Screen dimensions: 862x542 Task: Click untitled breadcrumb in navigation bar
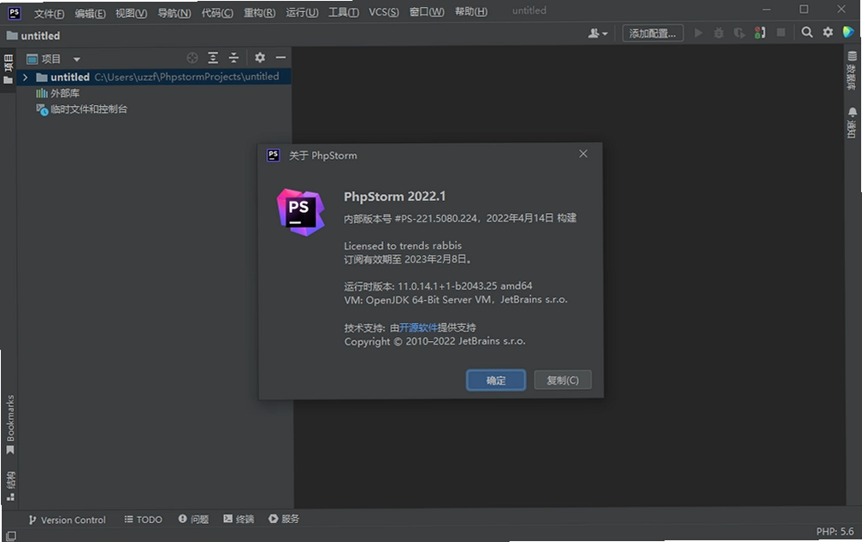[33, 36]
